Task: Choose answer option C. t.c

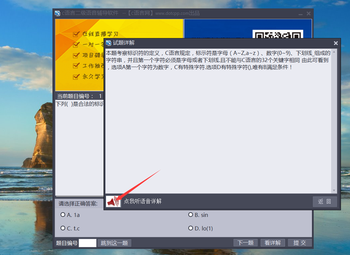Action: point(63,228)
